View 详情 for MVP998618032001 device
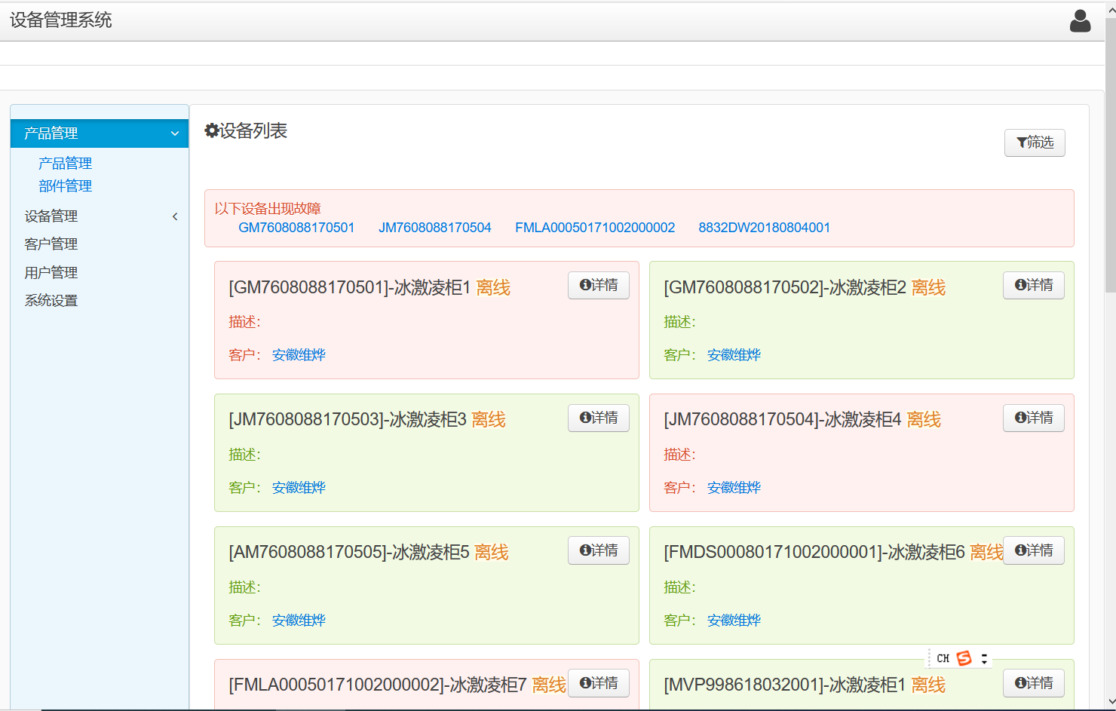 pyautogui.click(x=1034, y=683)
